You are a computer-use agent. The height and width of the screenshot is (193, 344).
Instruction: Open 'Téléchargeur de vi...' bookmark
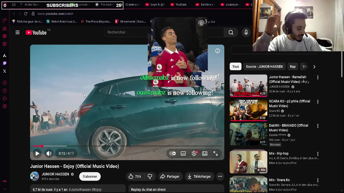pyautogui.click(x=27, y=21)
